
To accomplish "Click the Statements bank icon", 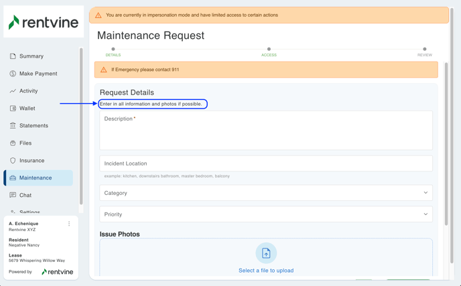I will click(x=13, y=126).
